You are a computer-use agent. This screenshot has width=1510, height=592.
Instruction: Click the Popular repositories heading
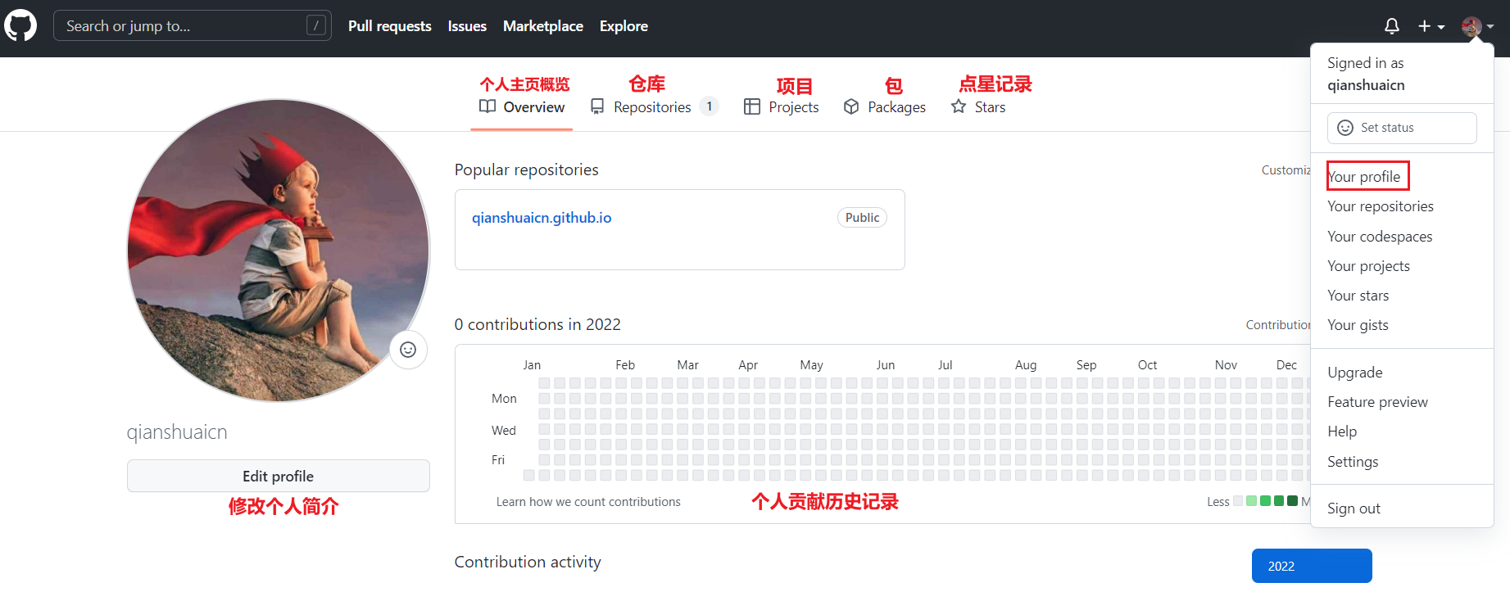[527, 169]
